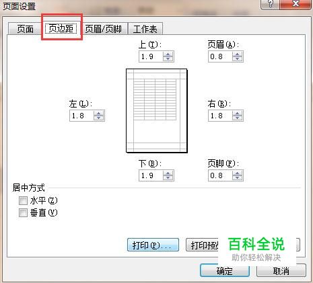Increase the 下(B) bottom margin
This screenshot has width=313, height=283.
coord(168,173)
